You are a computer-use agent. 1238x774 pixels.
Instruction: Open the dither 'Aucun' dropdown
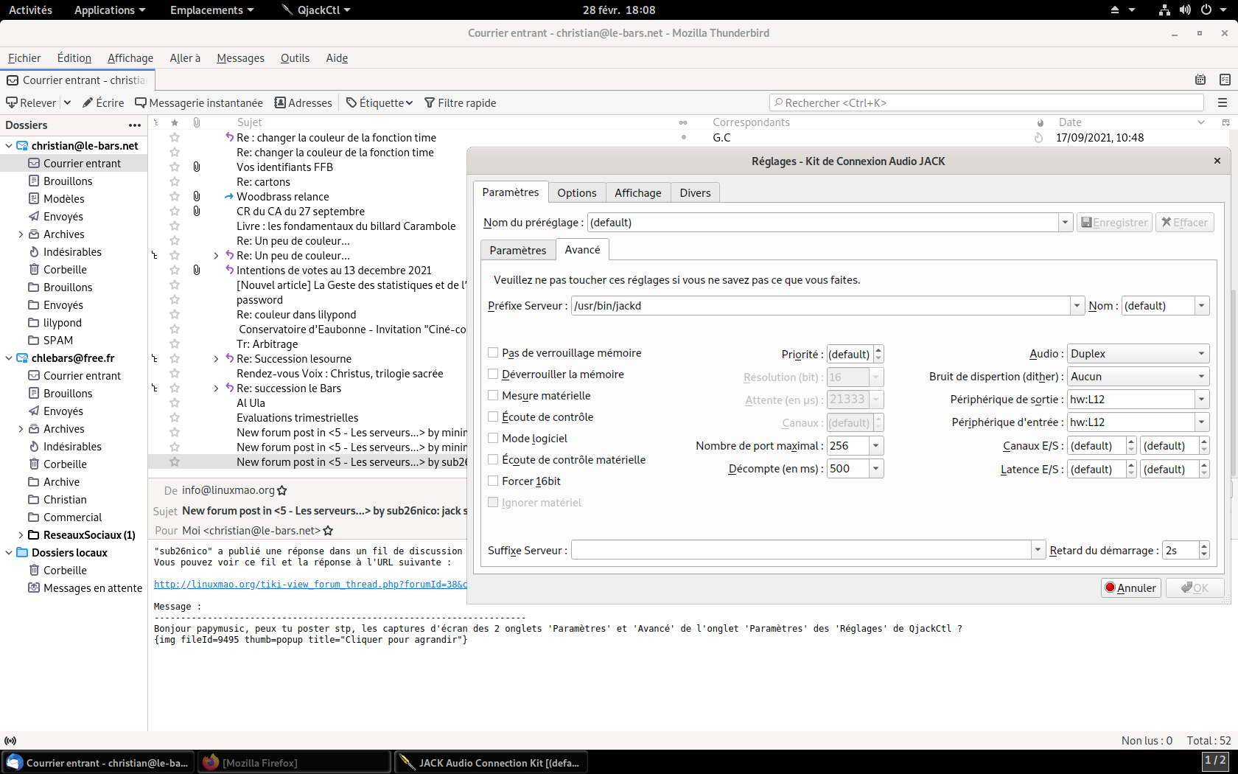point(1138,377)
